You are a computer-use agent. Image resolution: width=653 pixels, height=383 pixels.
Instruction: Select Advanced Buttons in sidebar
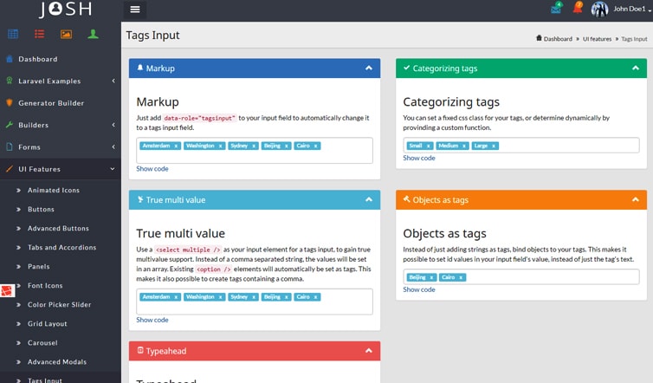[x=58, y=229]
